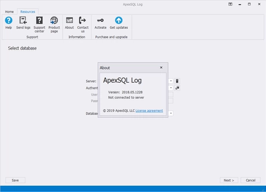Click the Contact us icon
This screenshot has width=266, height=192.
click(82, 25)
